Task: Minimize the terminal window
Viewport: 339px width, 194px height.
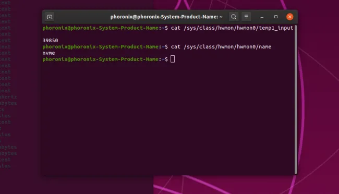Action: point(262,17)
